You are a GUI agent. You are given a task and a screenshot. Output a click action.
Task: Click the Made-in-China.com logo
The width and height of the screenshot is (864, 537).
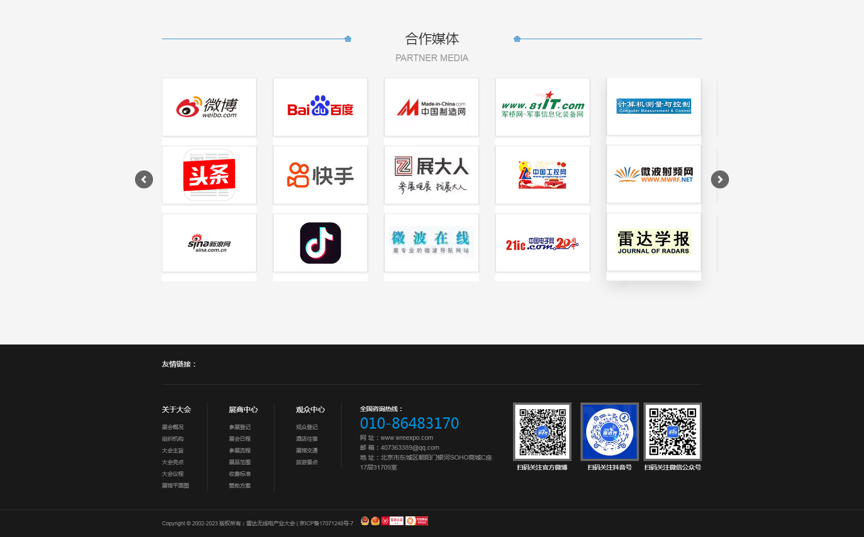coord(431,107)
